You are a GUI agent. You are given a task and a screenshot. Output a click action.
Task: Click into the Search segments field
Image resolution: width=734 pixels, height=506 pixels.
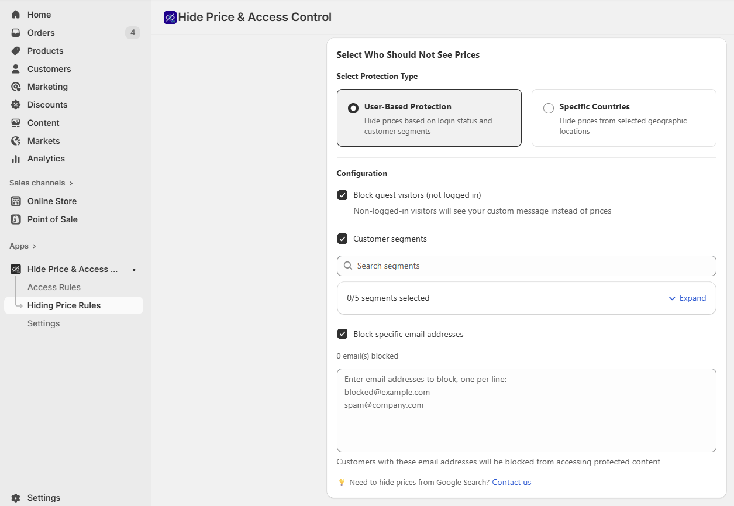point(526,266)
